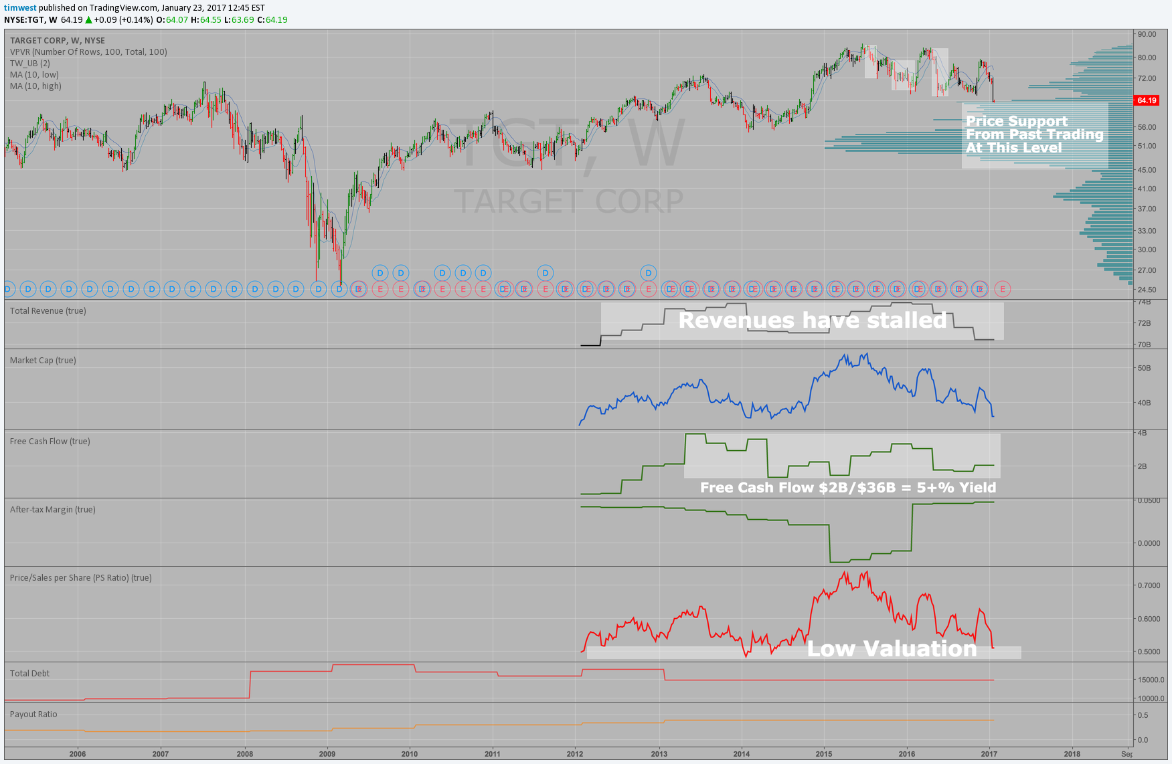Click the 2012 year label on time axis
This screenshot has height=764, width=1172.
(x=575, y=754)
